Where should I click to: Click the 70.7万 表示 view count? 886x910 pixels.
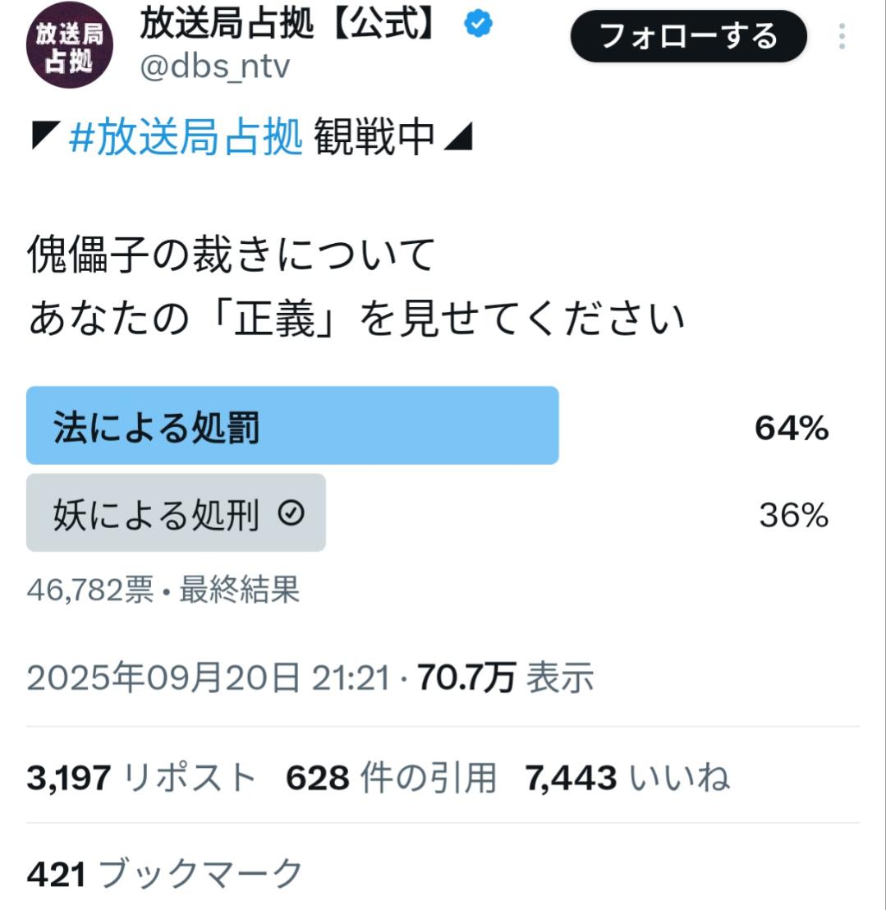pos(505,678)
